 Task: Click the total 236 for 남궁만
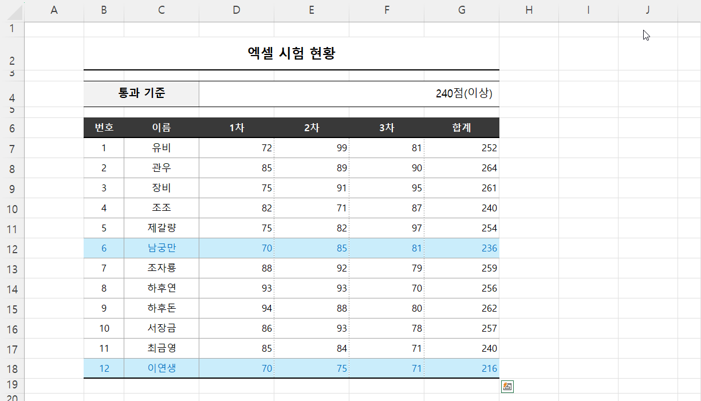[x=462, y=248]
